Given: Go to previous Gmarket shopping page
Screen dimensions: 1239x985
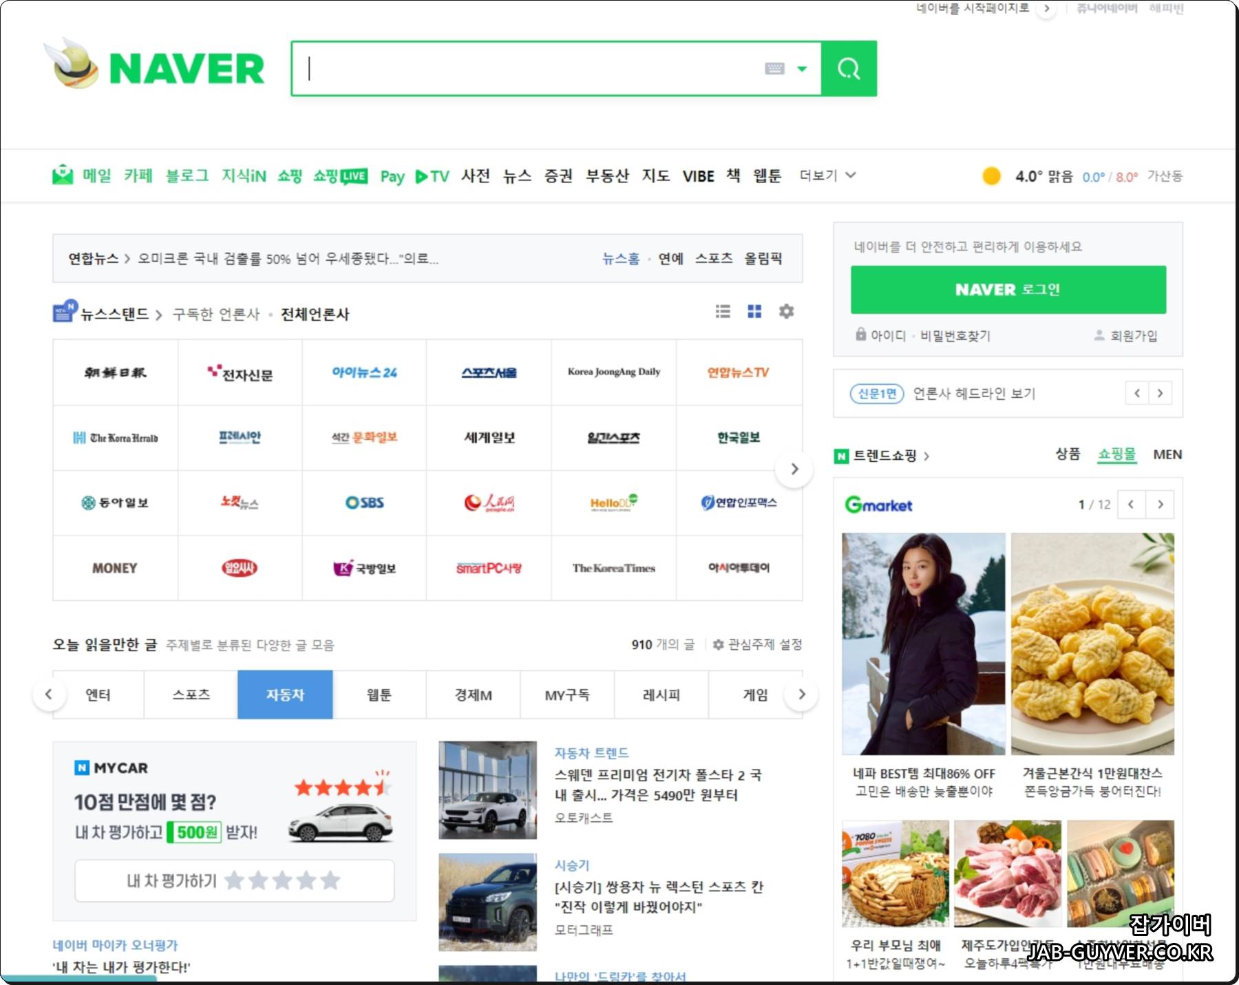Looking at the screenshot, I should tap(1131, 505).
